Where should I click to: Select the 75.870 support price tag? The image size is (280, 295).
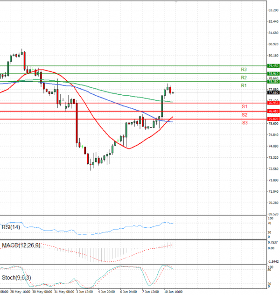click(273, 119)
